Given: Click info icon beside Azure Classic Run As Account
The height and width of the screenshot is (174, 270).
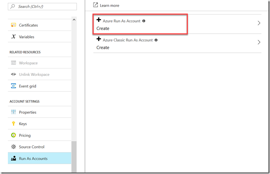Looking at the screenshot, I should click(156, 40).
